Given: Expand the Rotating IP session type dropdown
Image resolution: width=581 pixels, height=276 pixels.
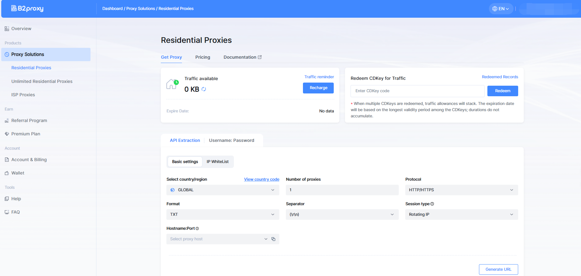Looking at the screenshot, I should 461,215.
